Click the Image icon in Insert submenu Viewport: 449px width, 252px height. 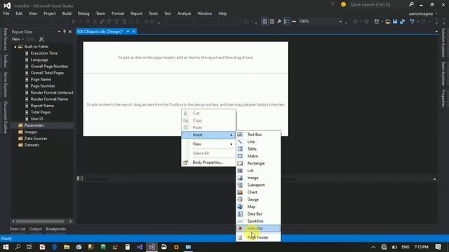point(240,178)
